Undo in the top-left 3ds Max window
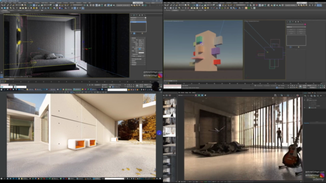The width and height of the screenshot is (326, 183). (2, 5)
